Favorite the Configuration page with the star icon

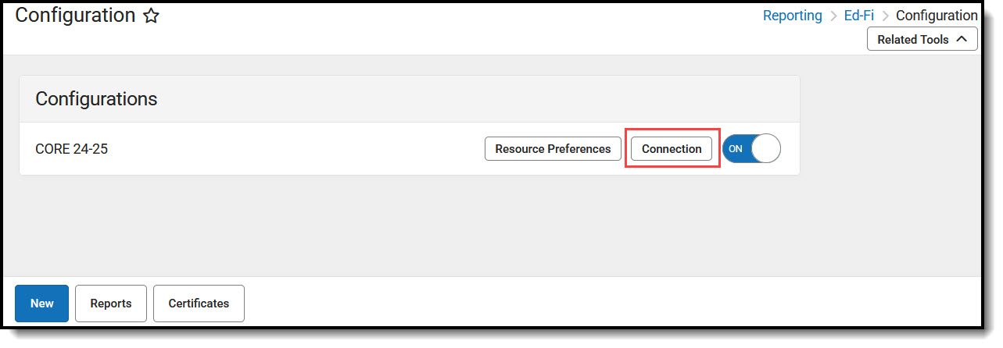(x=152, y=16)
